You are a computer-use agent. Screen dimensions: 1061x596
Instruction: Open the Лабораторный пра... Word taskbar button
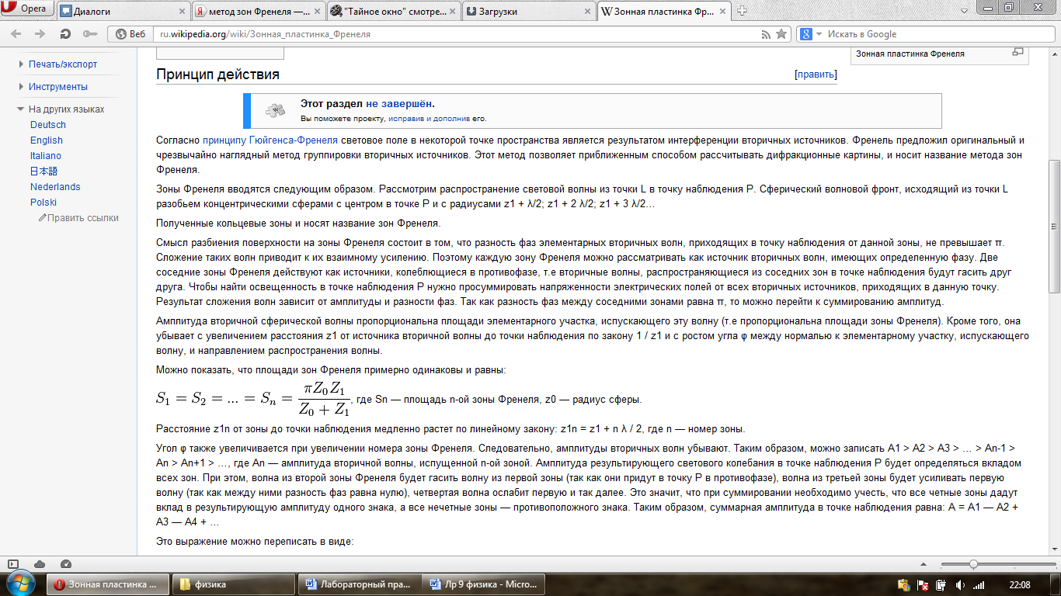(x=361, y=584)
